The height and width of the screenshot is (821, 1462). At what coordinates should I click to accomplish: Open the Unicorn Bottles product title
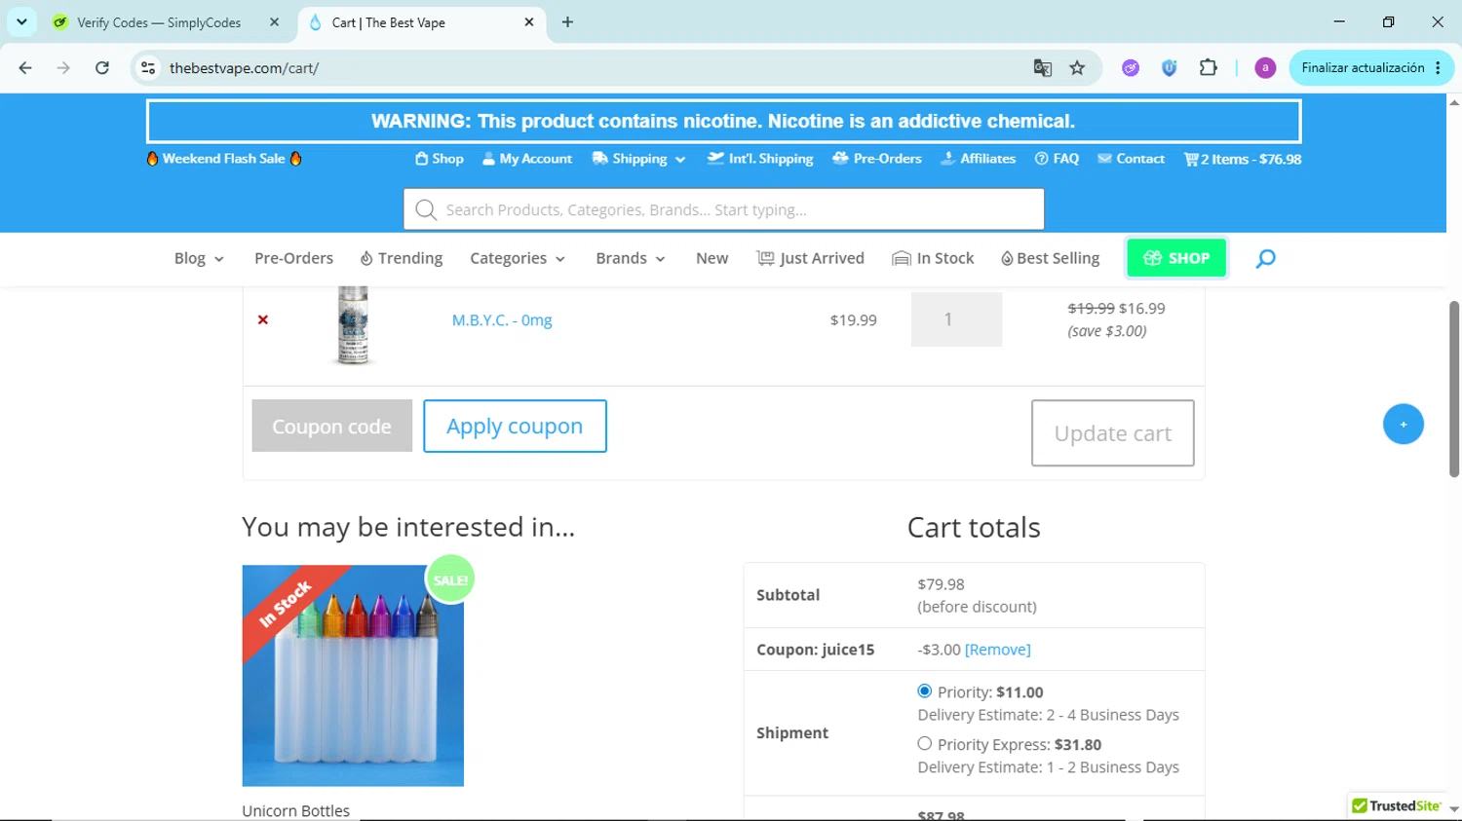[x=295, y=810]
